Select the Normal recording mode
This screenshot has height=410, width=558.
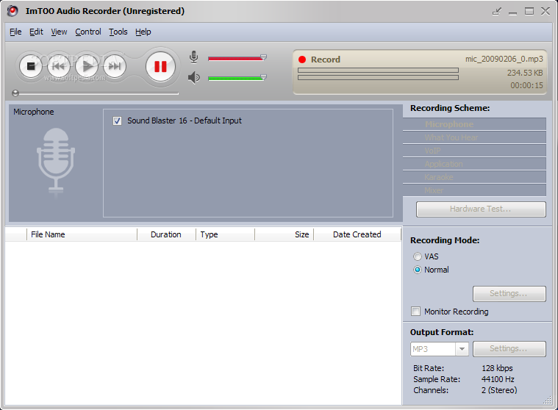[x=418, y=270]
